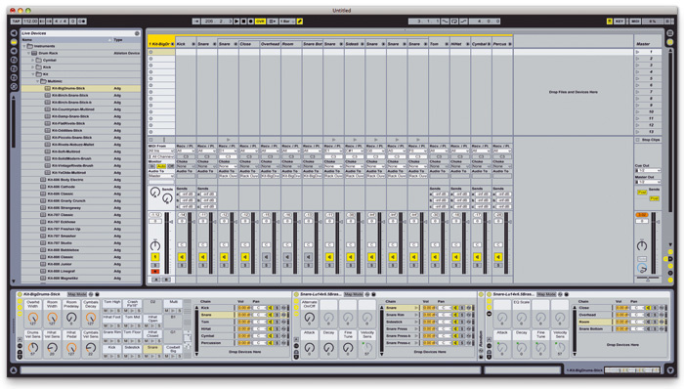Click the Punch-In switch icon
This screenshot has height=389, width=684.
click(x=445, y=21)
